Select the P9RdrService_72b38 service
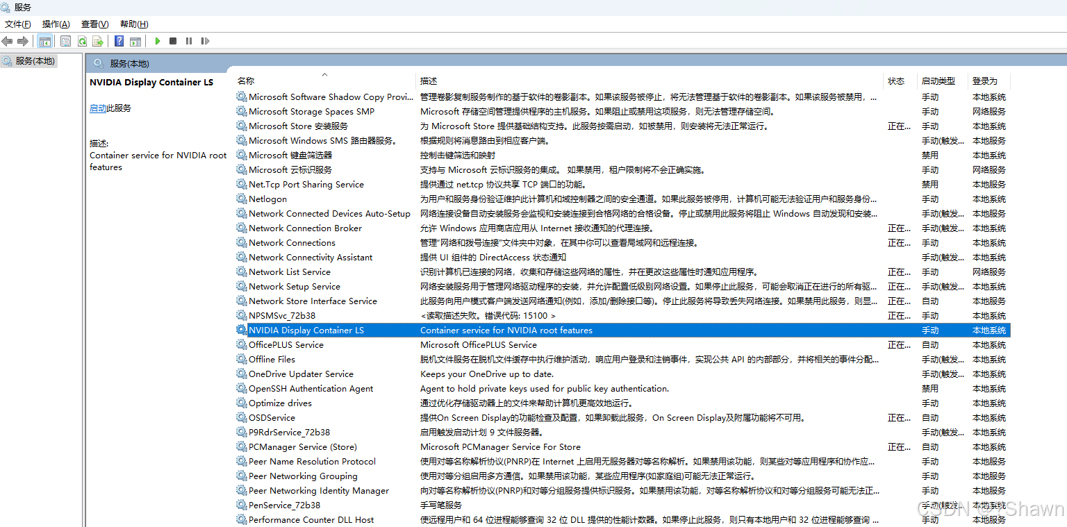Screen dimensions: 1067x527 622,432
